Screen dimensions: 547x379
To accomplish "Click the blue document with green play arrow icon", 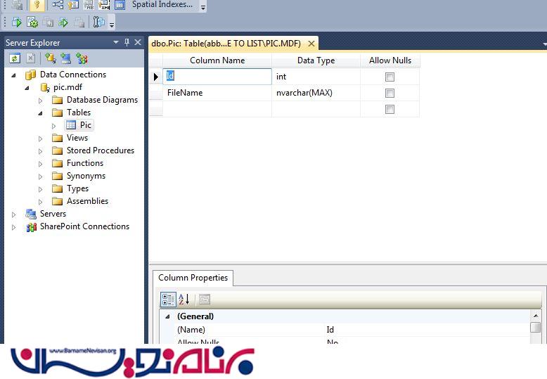I will (16, 23).
